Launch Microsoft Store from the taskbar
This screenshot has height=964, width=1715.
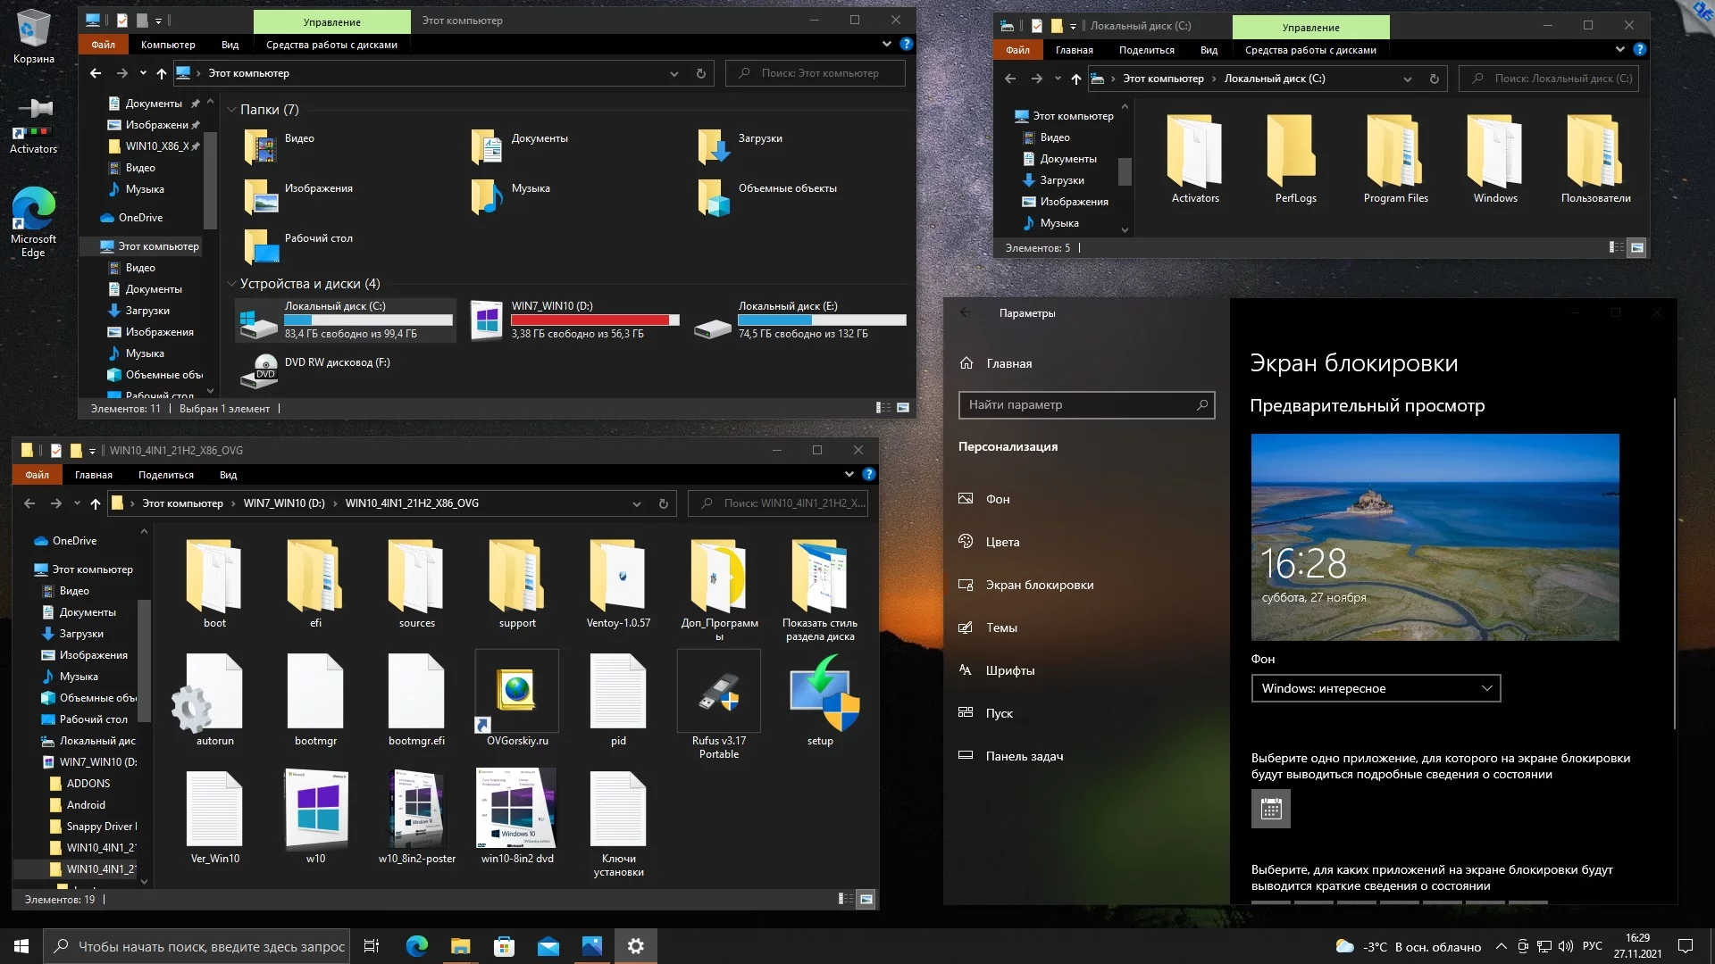click(504, 946)
